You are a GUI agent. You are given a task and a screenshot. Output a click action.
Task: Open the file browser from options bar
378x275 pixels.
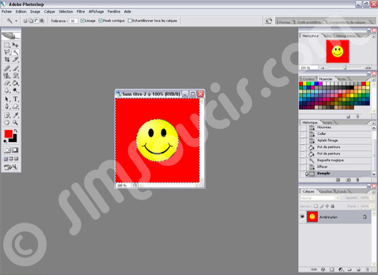point(268,21)
